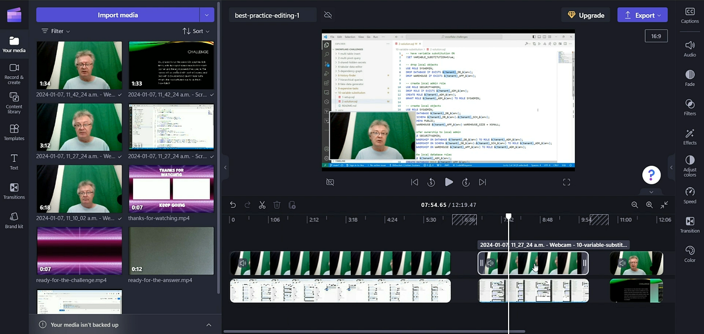This screenshot has width=704, height=334.
Task: Mute audio on the first webcam clip
Action: tap(242, 263)
